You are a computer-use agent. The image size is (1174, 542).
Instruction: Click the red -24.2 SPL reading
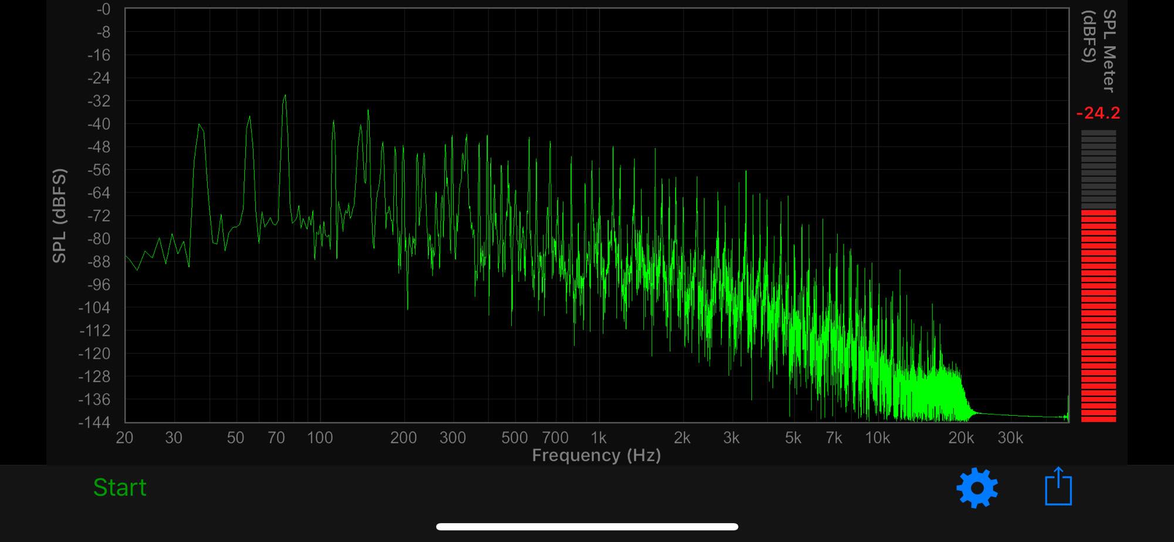(x=1098, y=113)
